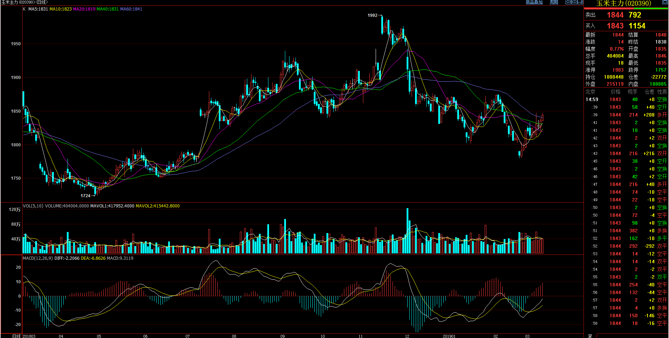Click the MACD(12,26,9) indicator title
The width and height of the screenshot is (669, 338).
coord(38,258)
